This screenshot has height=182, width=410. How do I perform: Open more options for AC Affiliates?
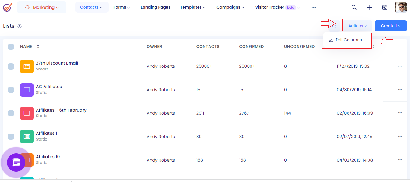pyautogui.click(x=400, y=89)
